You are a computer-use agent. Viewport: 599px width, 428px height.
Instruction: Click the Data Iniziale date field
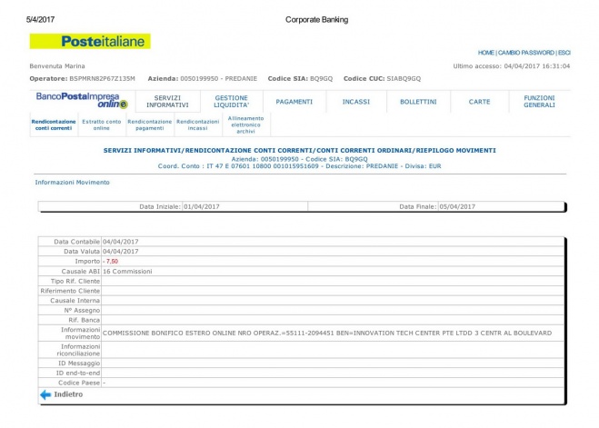coord(207,206)
